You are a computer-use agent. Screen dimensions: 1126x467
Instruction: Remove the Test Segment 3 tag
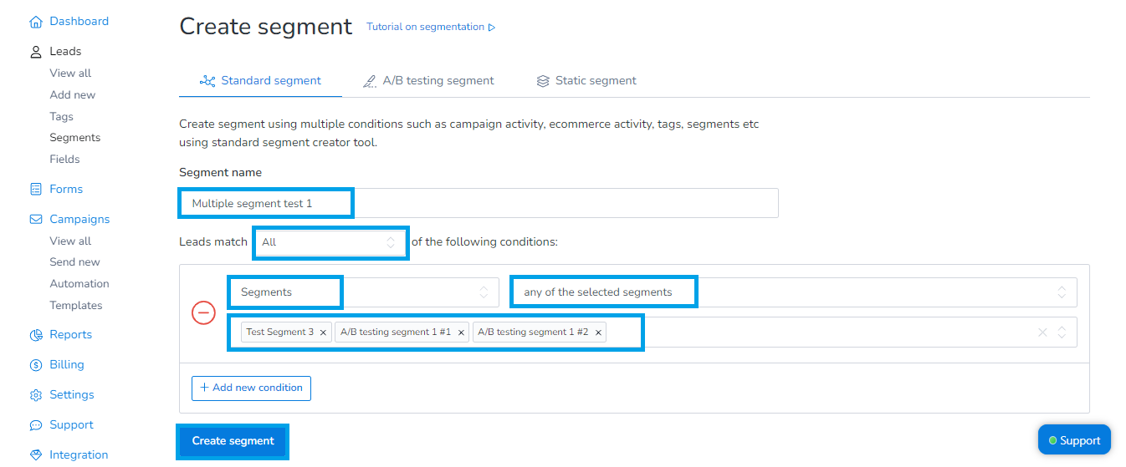[x=323, y=332]
